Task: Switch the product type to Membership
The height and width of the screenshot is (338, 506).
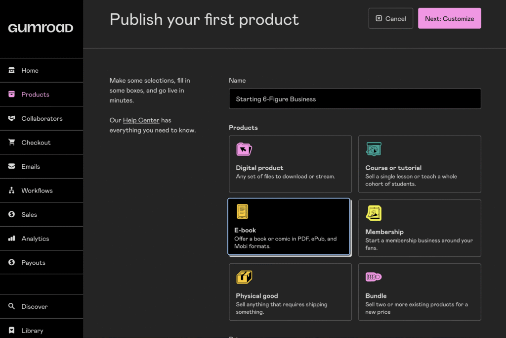Action: tap(420, 228)
